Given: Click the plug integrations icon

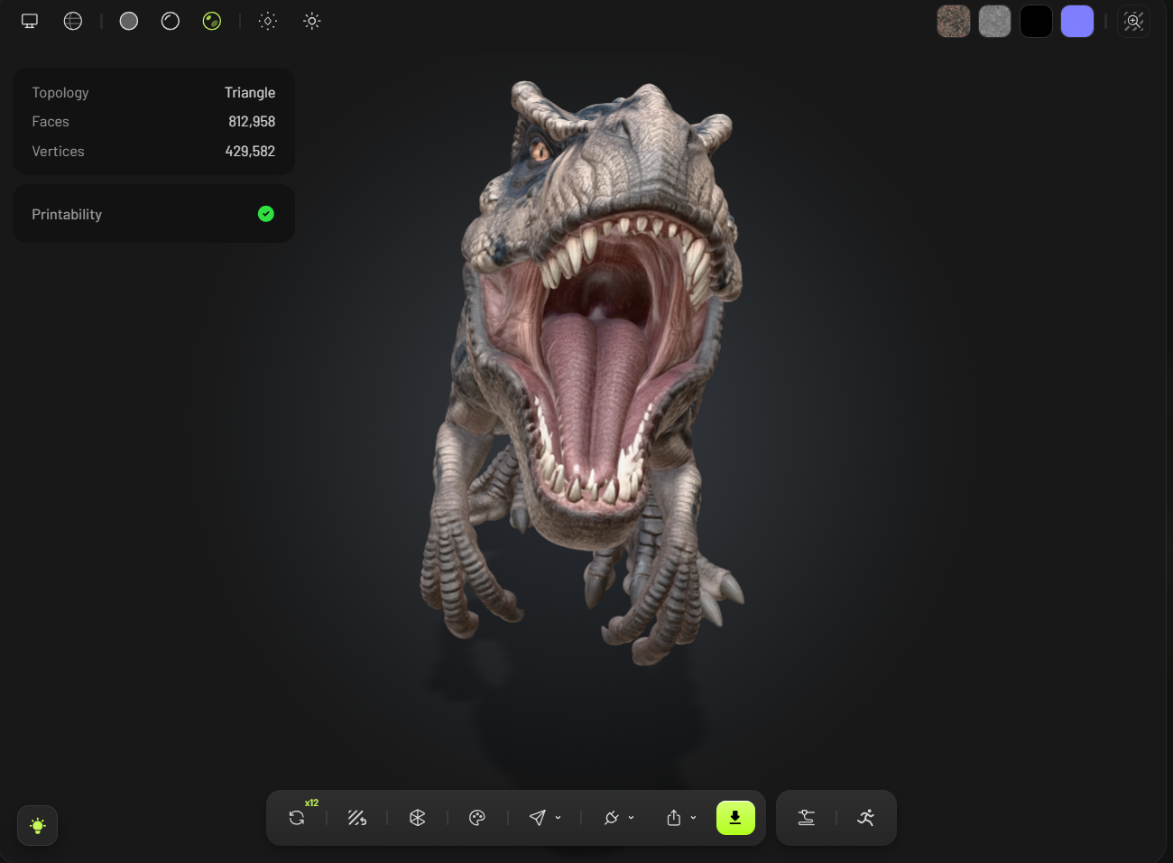Looking at the screenshot, I should pyautogui.click(x=611, y=818).
